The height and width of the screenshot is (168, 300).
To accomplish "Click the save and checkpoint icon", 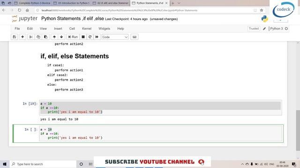I will click(x=15, y=37).
